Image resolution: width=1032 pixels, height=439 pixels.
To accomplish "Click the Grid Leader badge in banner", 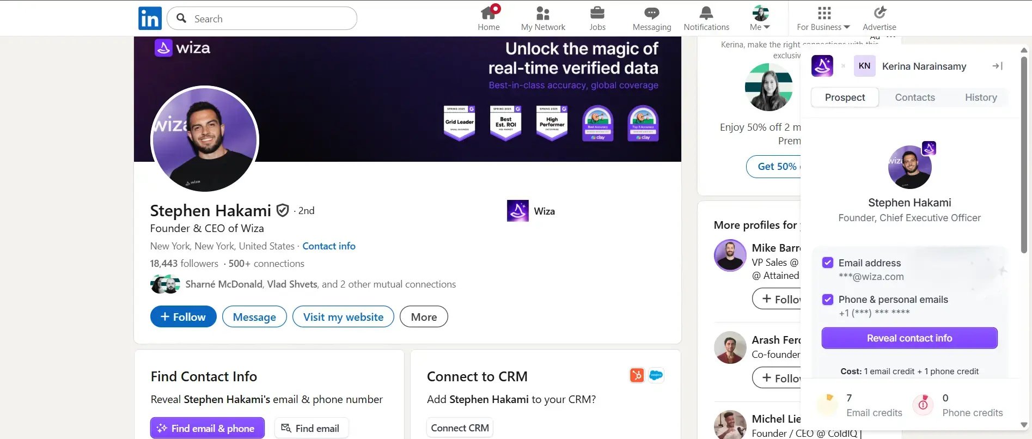I will click(460, 123).
